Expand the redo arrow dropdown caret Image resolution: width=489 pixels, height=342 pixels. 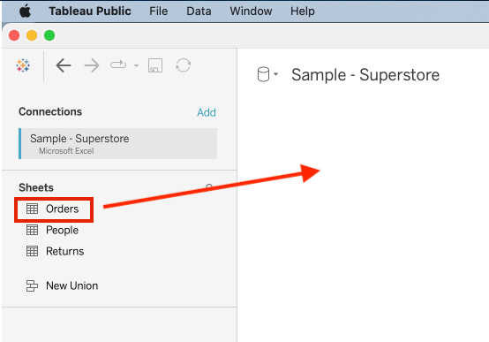coord(136,65)
